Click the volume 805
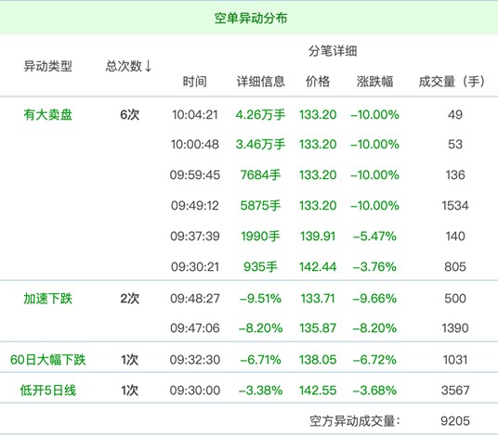The width and height of the screenshot is (498, 436). click(455, 266)
